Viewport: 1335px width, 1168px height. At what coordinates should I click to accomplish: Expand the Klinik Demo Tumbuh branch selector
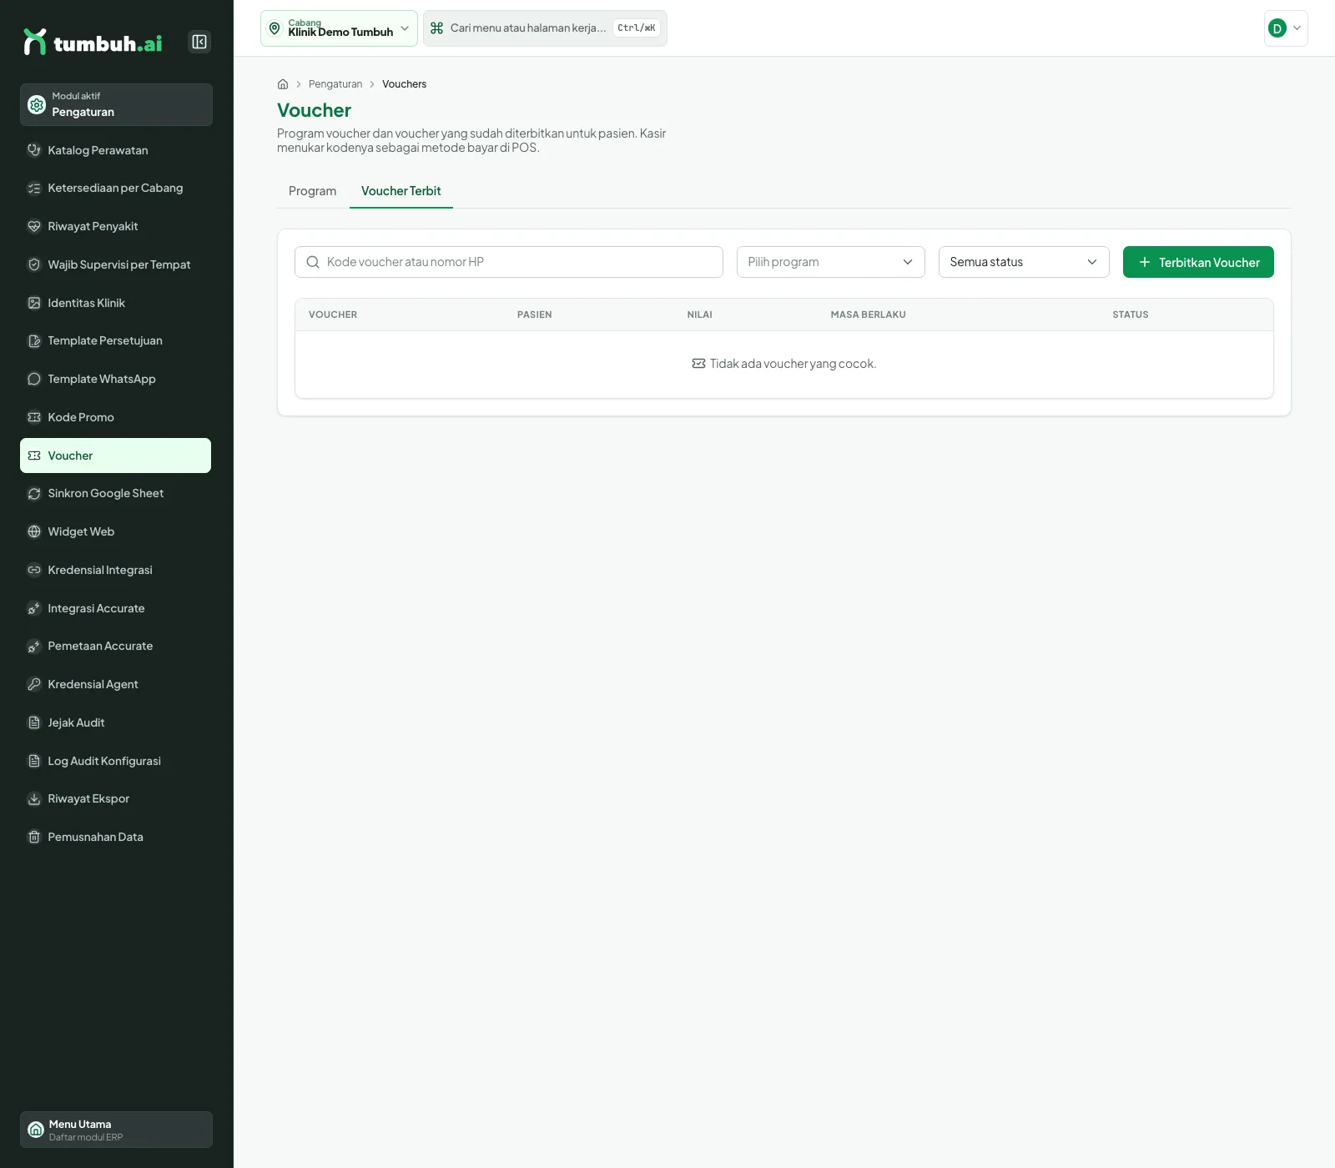339,28
